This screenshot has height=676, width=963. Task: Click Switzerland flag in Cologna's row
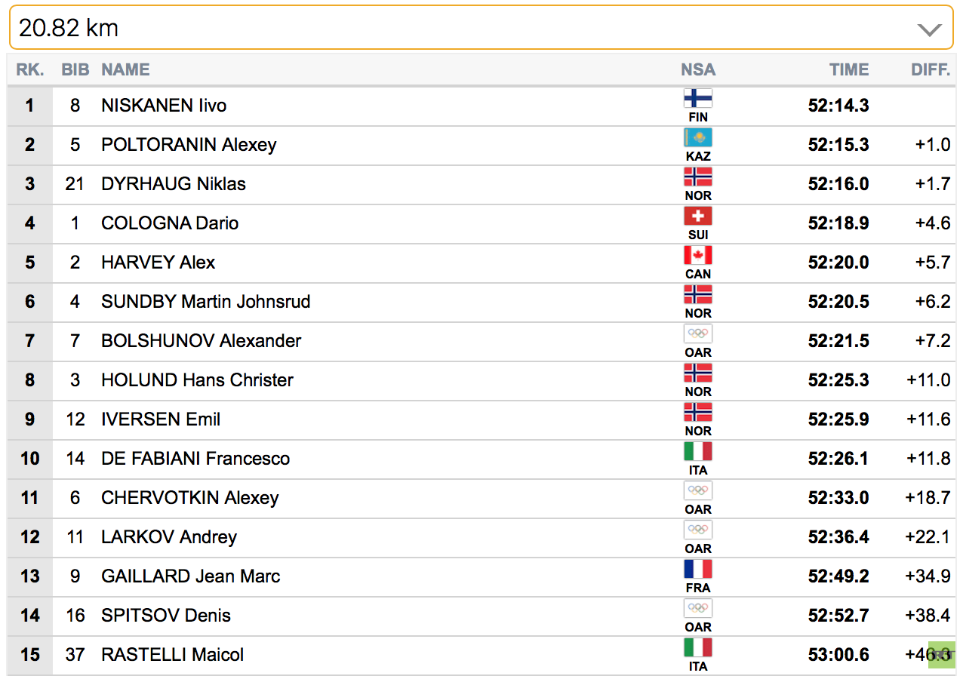click(698, 217)
